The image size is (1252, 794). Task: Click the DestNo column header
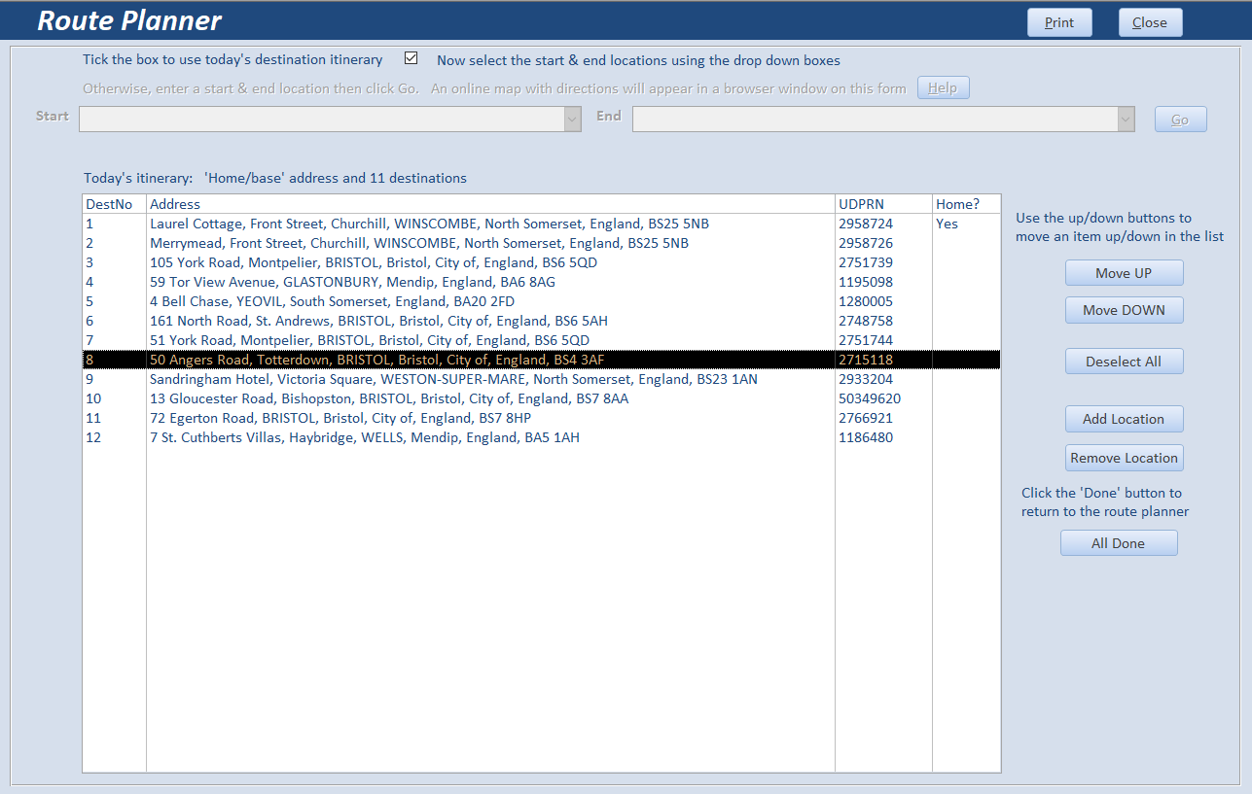click(114, 204)
